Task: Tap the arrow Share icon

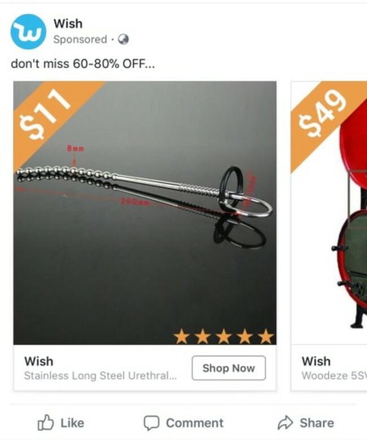Action: (285, 423)
